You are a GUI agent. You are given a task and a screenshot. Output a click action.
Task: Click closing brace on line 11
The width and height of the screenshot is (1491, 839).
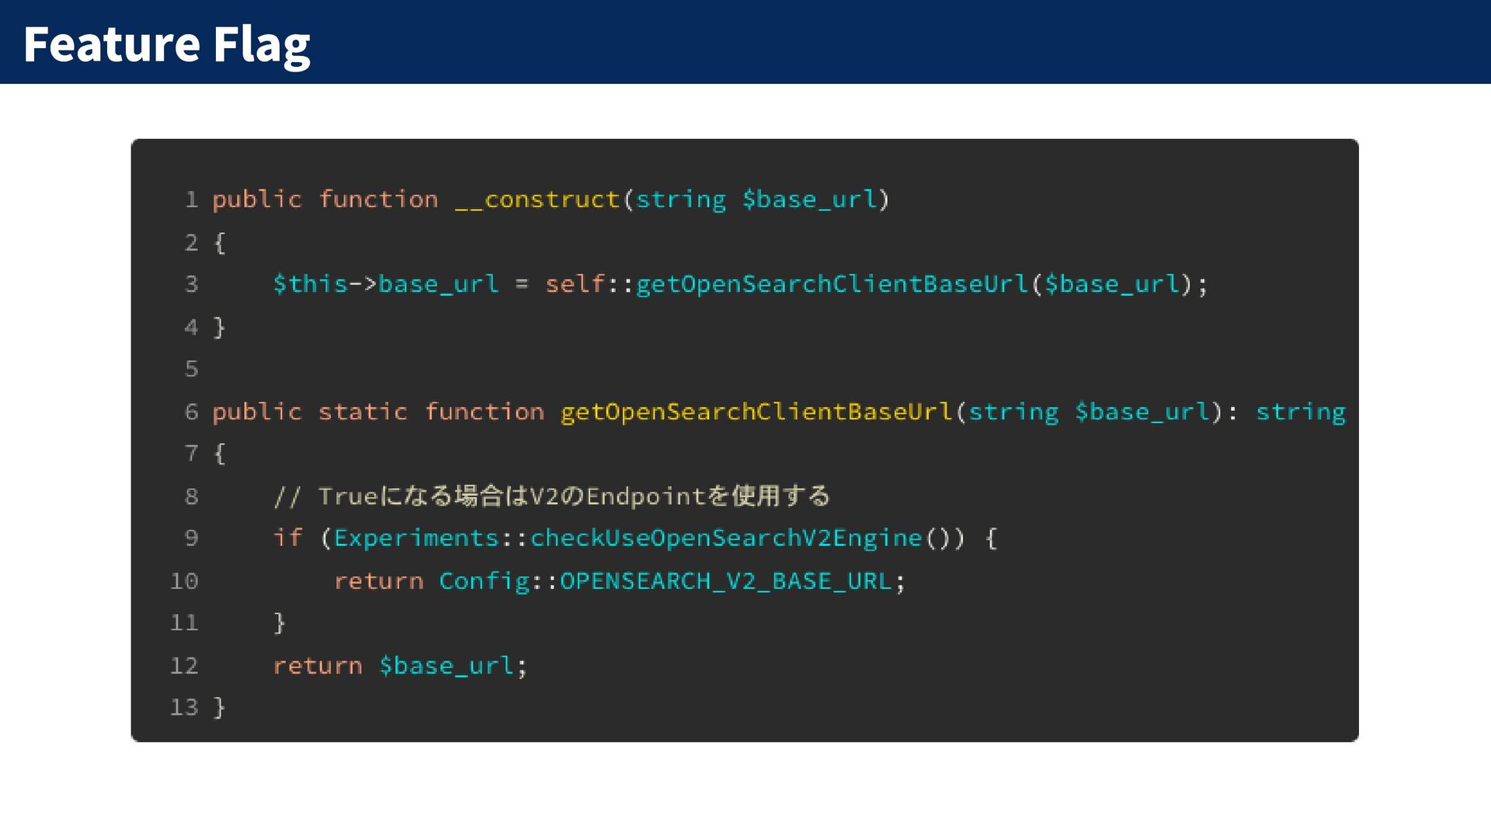click(x=280, y=623)
